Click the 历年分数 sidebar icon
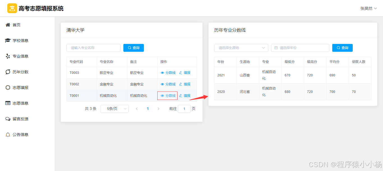The width and height of the screenshot is (383, 171). [8, 72]
